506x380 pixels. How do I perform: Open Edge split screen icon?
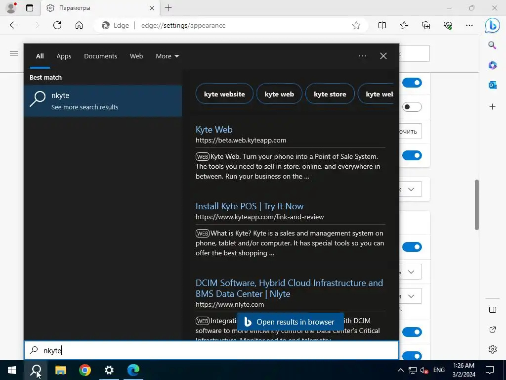(382, 25)
